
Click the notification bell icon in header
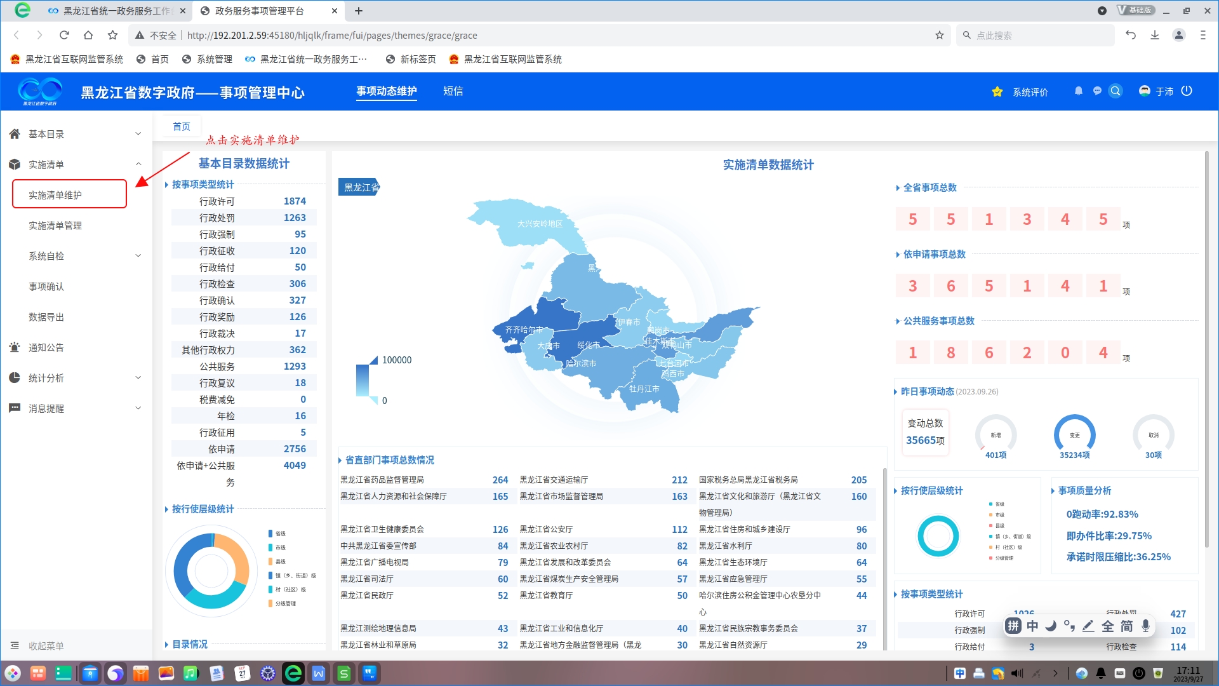[x=1078, y=91]
